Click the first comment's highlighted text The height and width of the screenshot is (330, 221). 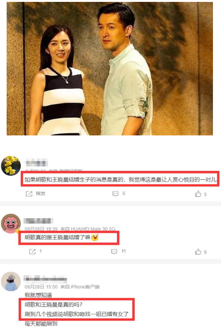click(121, 180)
